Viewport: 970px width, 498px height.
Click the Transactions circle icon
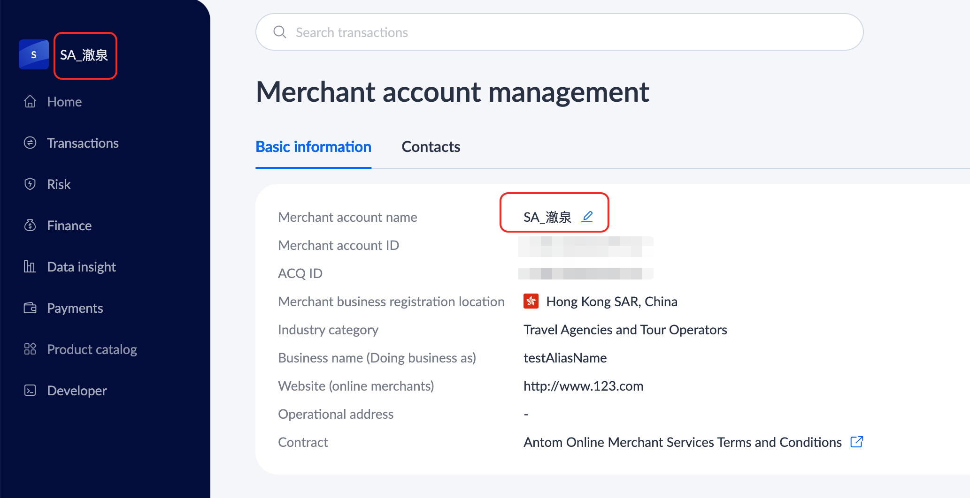coord(30,143)
